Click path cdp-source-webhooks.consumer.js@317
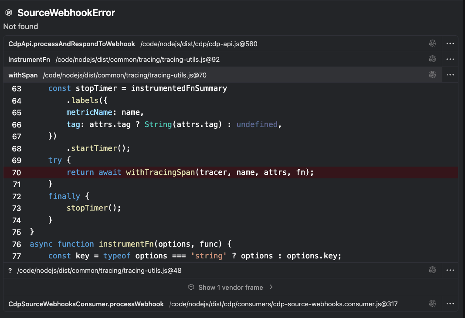Screen dimensions: 465x318 (283, 304)
